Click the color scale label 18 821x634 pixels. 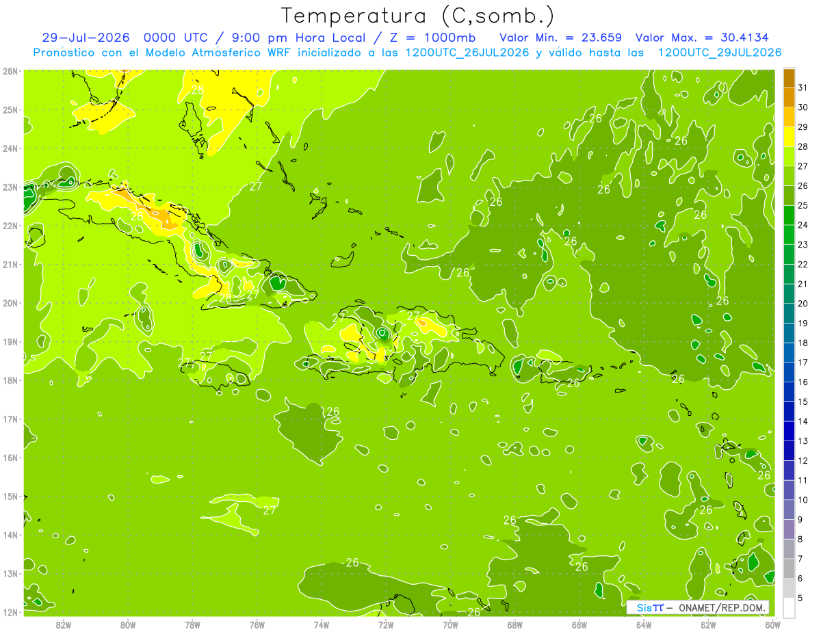803,343
